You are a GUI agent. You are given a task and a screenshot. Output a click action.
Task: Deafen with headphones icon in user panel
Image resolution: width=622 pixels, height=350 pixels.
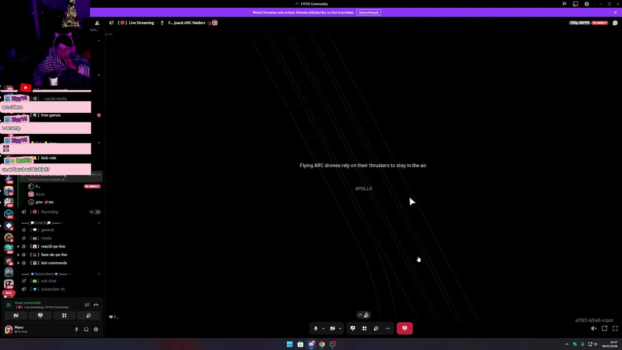(86, 330)
